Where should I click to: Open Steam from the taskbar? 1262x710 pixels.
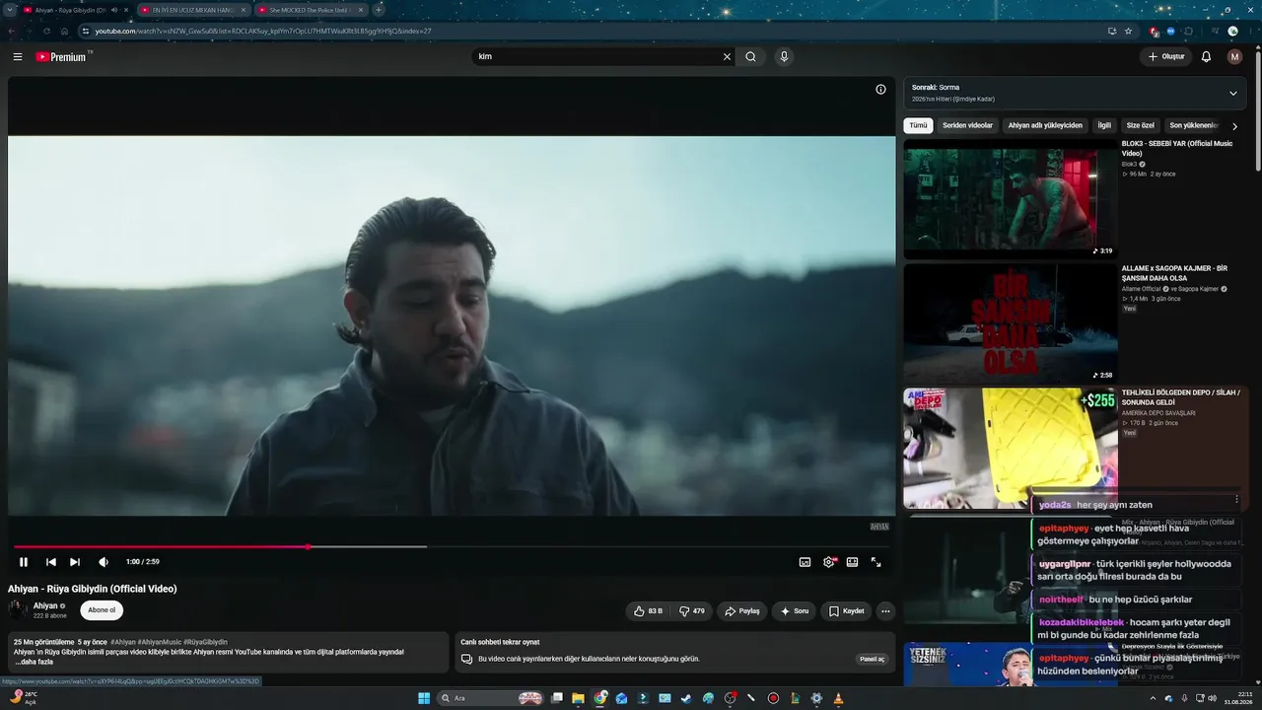686,698
